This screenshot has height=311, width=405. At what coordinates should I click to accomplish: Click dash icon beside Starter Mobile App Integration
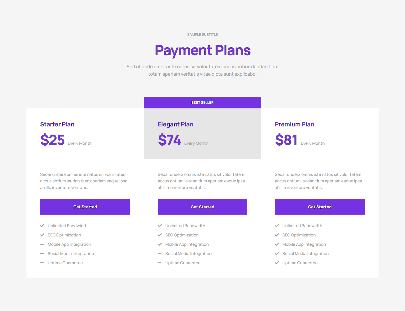click(x=42, y=244)
